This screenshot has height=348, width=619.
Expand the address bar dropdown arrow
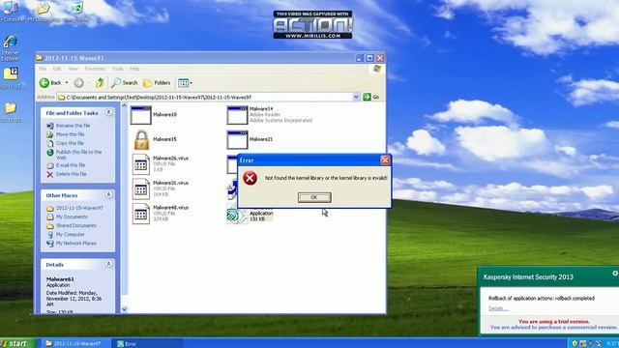(356, 97)
